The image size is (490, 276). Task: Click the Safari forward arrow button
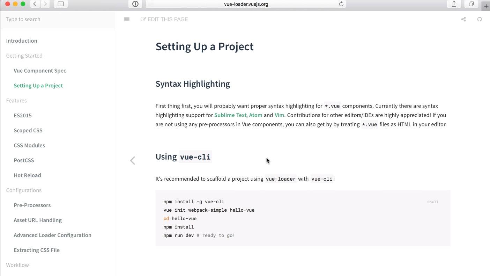[45, 4]
